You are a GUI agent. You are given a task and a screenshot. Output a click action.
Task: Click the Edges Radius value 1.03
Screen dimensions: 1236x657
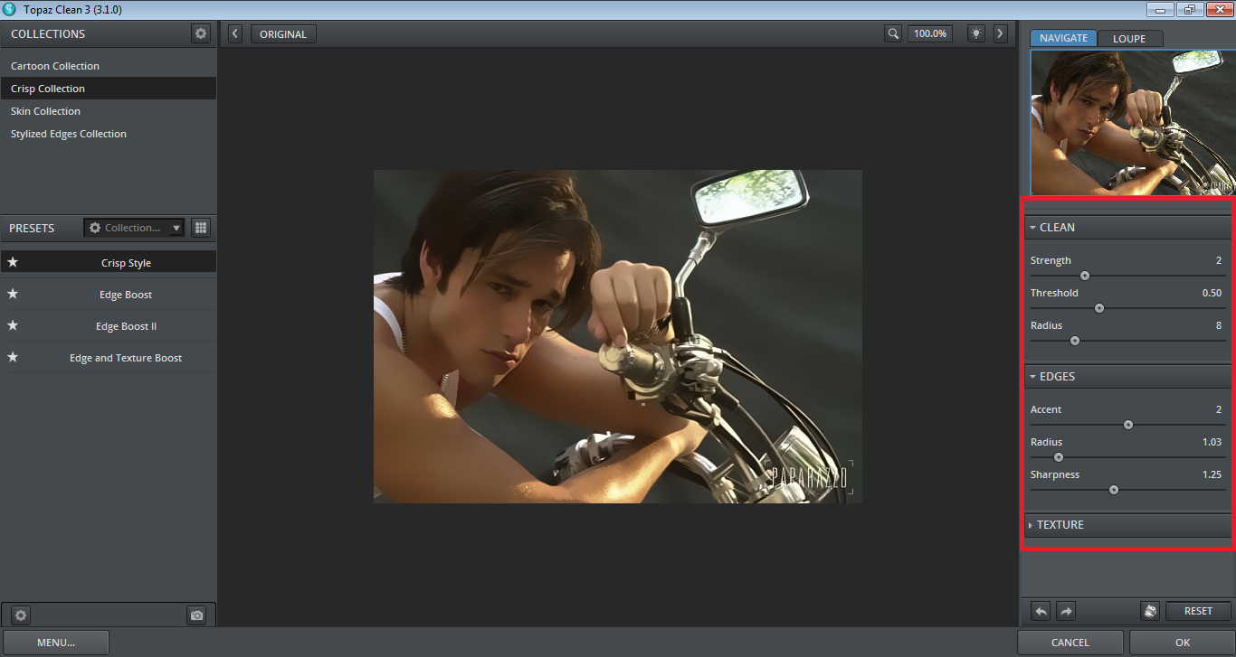point(1212,442)
